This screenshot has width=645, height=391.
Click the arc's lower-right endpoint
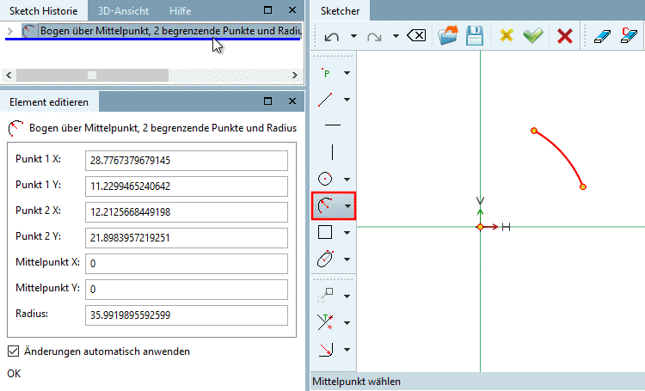(583, 187)
